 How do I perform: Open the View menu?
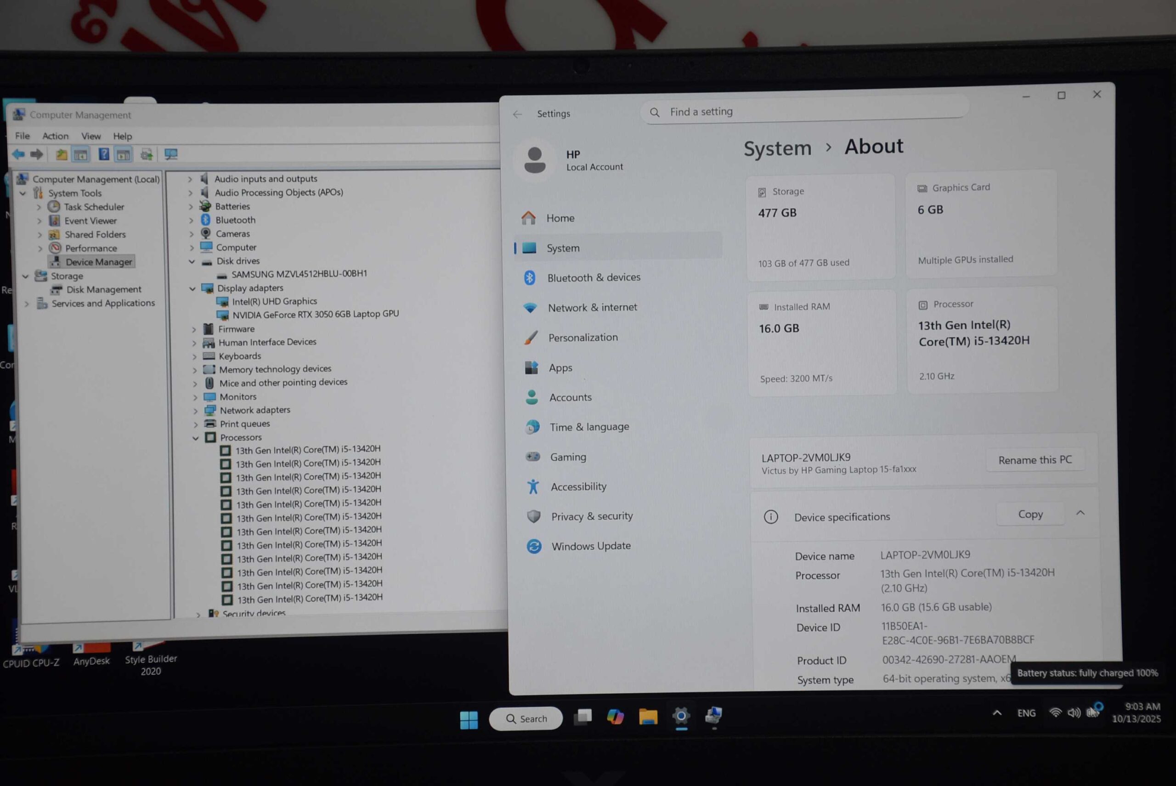tap(91, 136)
